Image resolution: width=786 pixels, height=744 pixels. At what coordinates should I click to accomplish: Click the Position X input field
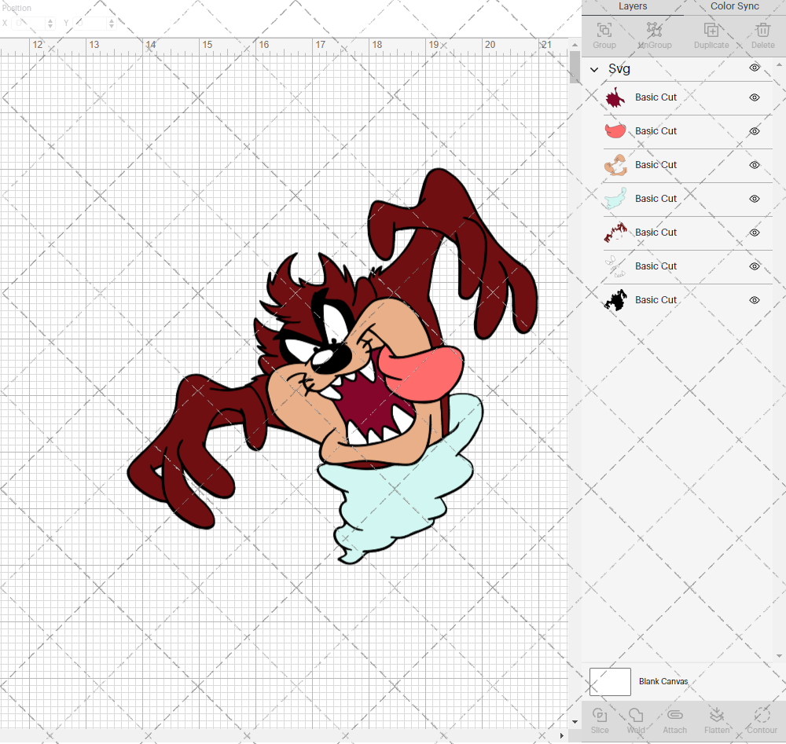click(x=29, y=23)
